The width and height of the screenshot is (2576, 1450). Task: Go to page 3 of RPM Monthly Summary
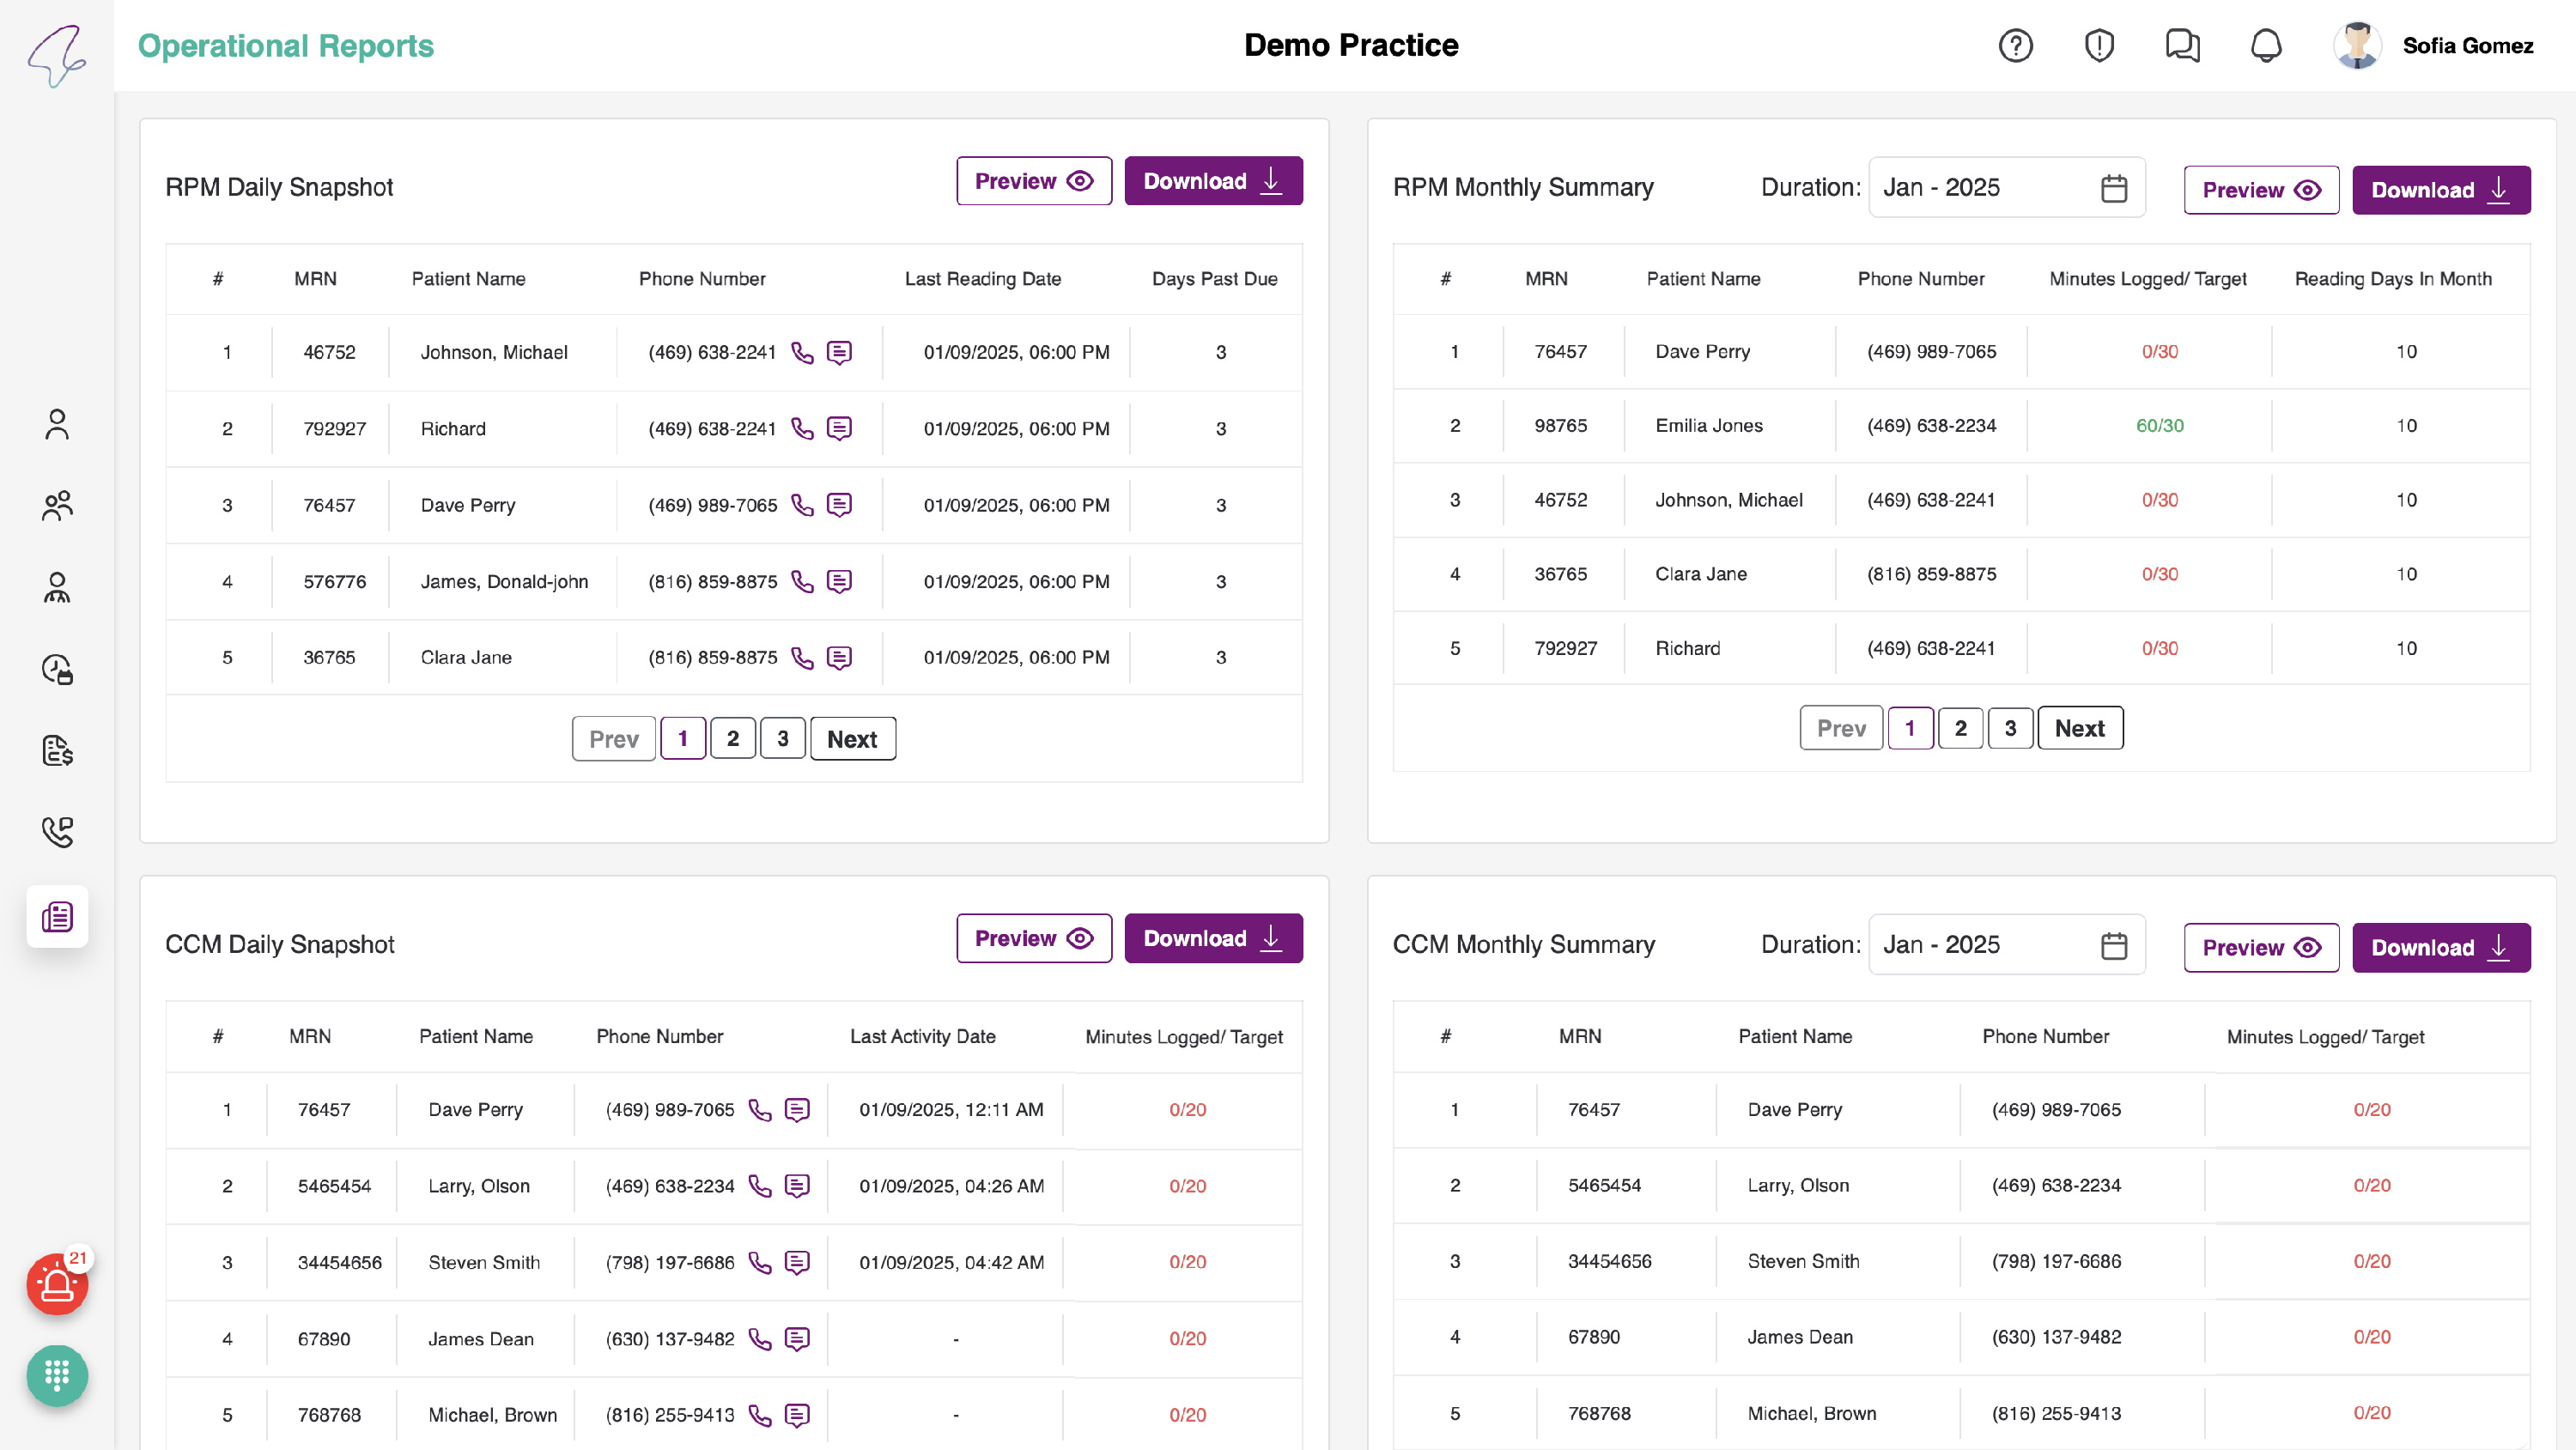pos(2009,728)
